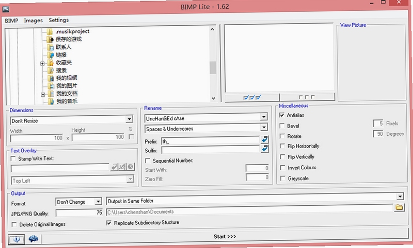Image resolution: width=413 pixels, height=248 pixels.
Task: Click the blue check icon beside Prefix
Action: click(265, 139)
